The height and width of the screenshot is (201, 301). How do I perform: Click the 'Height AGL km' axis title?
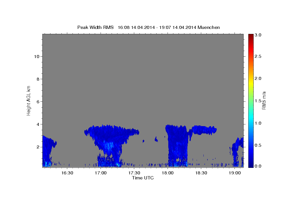point(29,100)
